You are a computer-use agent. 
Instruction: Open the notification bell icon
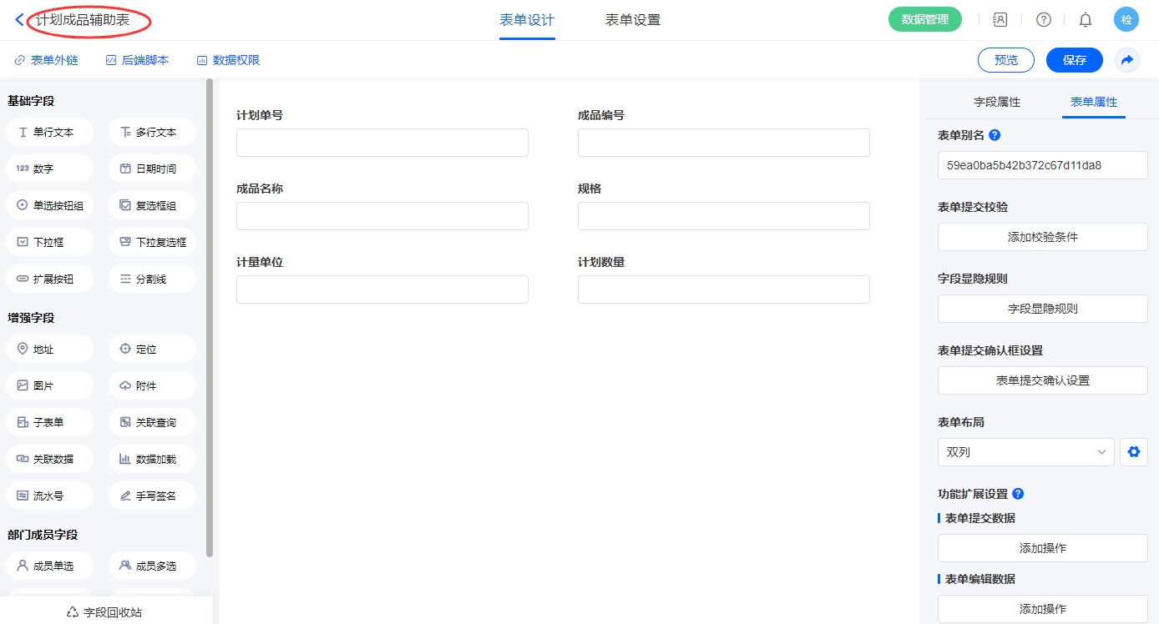coord(1086,20)
